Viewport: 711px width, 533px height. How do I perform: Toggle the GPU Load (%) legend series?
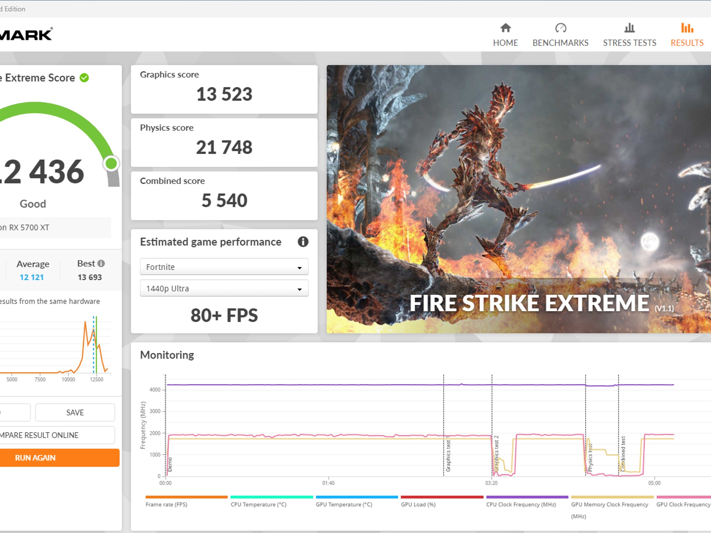click(x=418, y=504)
